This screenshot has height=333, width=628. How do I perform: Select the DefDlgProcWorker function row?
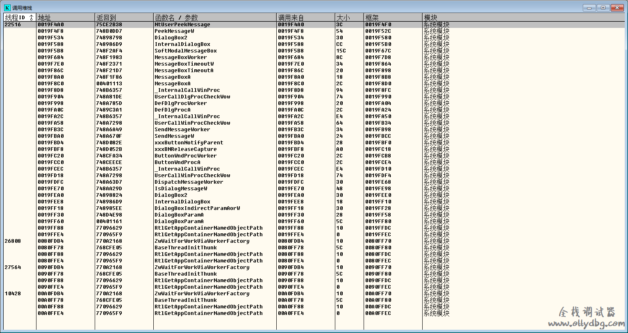[181, 103]
